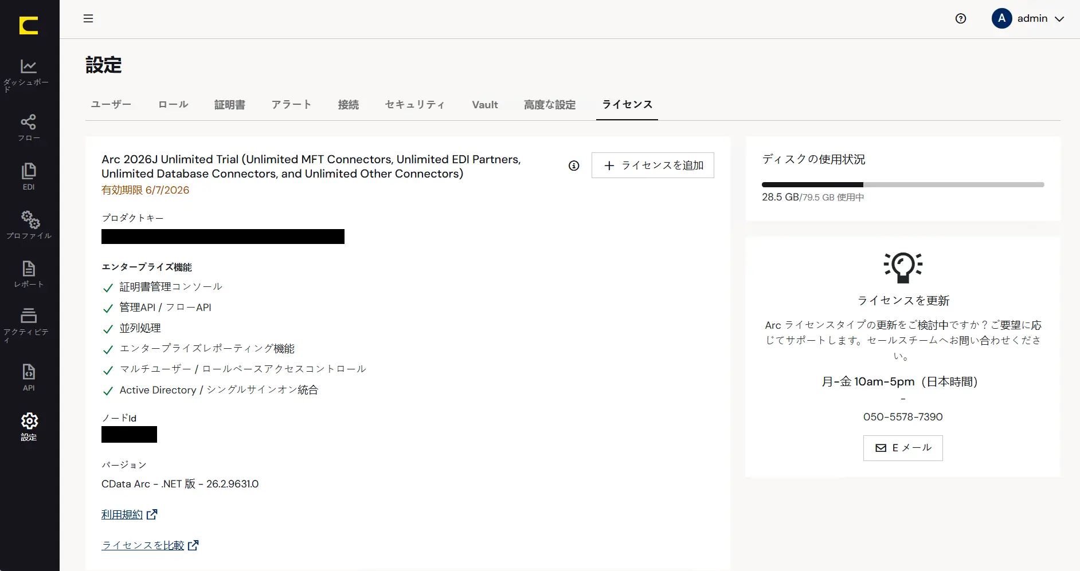
Task: Click the external link icon beside 利用規約
Action: click(x=152, y=514)
